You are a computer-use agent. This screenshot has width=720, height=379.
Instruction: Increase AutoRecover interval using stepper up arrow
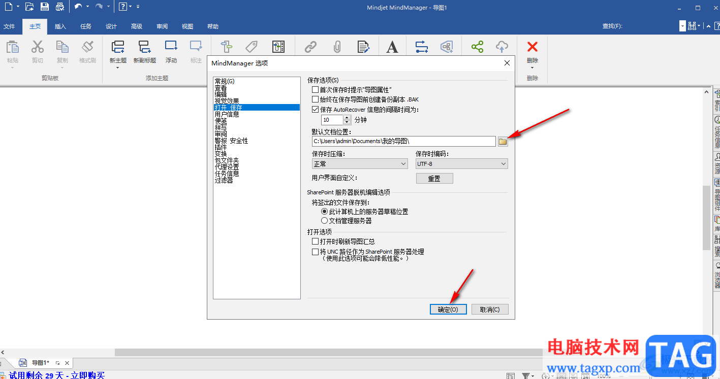pyautogui.click(x=347, y=118)
